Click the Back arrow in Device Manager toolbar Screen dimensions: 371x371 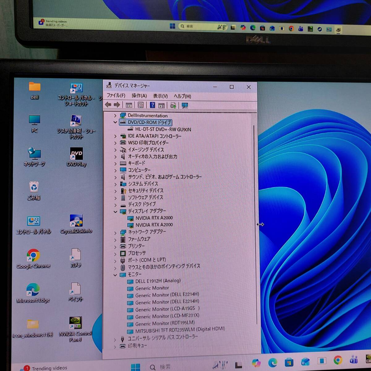coord(108,105)
